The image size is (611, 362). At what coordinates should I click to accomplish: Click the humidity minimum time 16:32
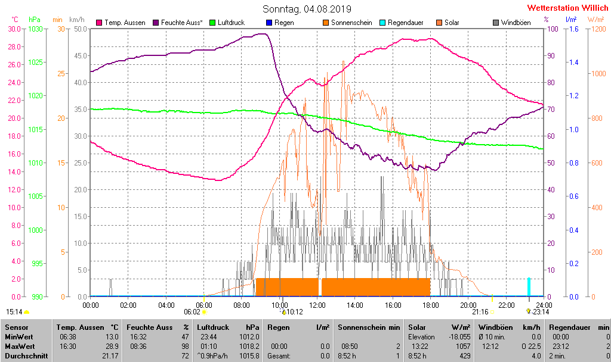coord(138,337)
